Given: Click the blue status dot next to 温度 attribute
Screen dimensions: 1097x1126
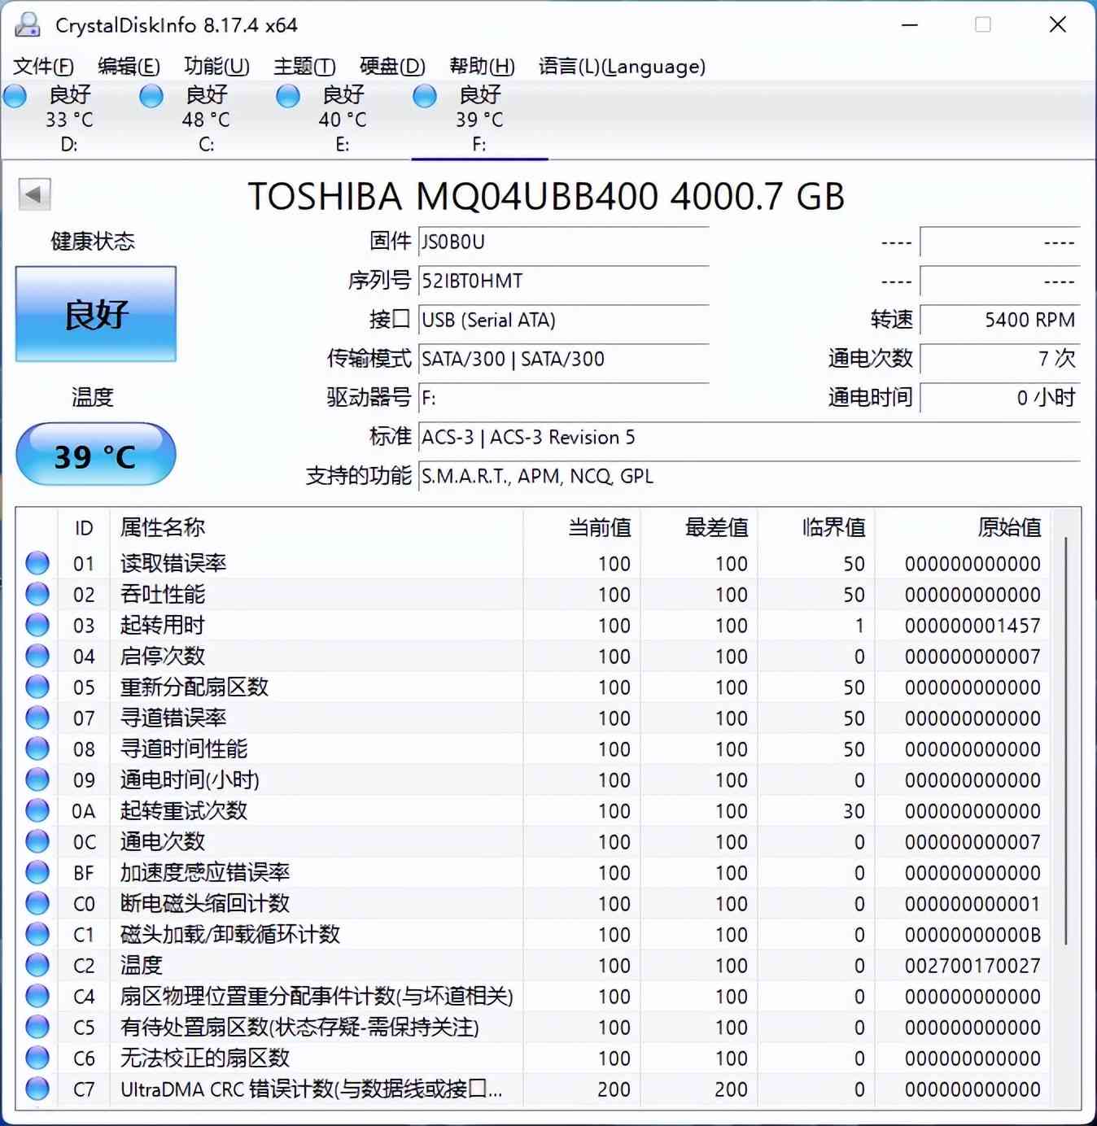Looking at the screenshot, I should [x=37, y=965].
